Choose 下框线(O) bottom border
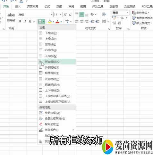The width and height of the screenshot is (153, 155). coord(57,33)
